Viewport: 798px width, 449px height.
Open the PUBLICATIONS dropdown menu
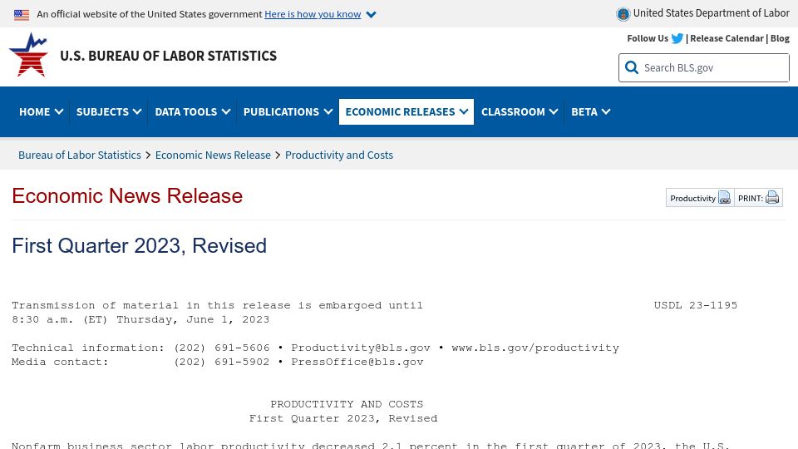point(288,112)
